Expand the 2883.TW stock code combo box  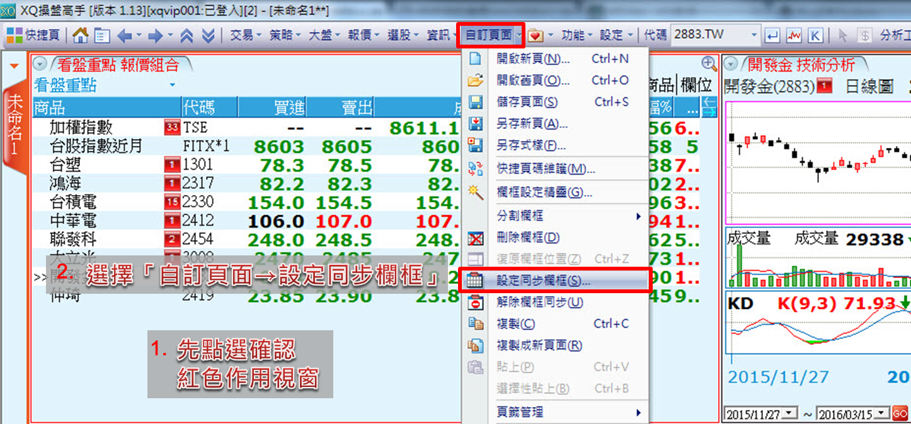tap(753, 35)
